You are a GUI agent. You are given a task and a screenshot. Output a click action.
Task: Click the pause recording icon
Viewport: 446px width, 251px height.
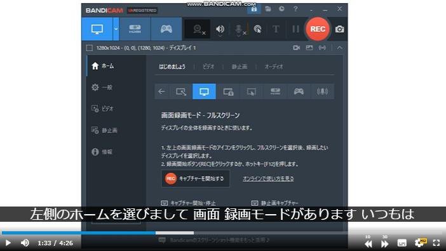(x=295, y=29)
